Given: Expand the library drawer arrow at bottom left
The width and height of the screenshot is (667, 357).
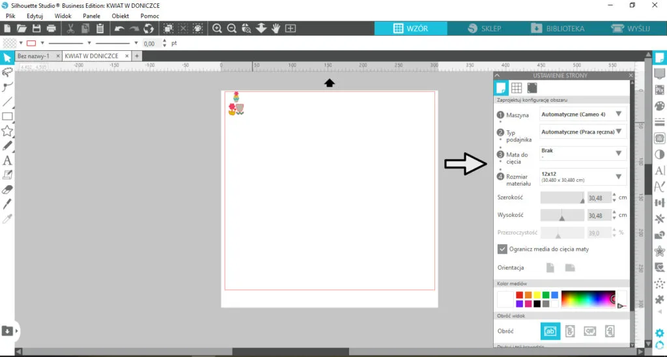Looking at the screenshot, I should click(x=16, y=331).
